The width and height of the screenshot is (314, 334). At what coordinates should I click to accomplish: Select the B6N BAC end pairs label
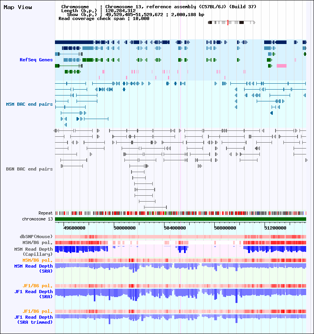pyautogui.click(x=29, y=169)
